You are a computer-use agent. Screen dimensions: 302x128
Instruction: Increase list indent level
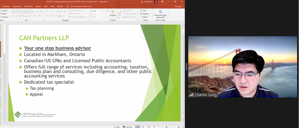pos(61,12)
